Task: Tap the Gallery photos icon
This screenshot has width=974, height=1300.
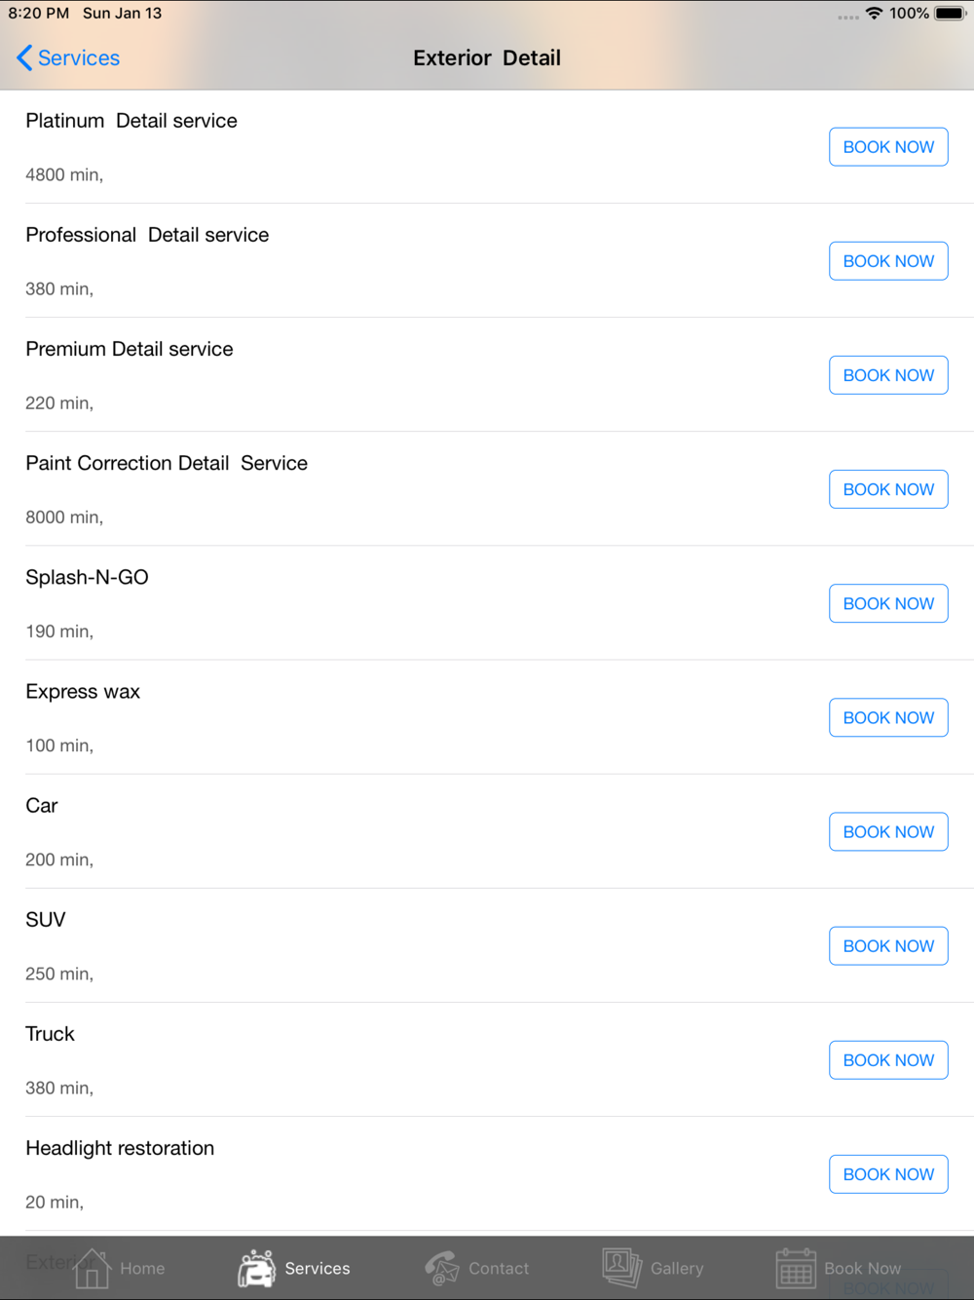Action: pos(621,1268)
